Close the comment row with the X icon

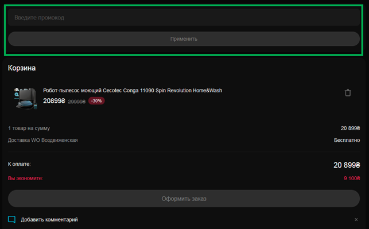click(356, 220)
